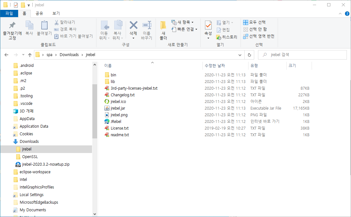Click the 열기 (Open) ribbon button
This screenshot has width=351, height=217.
(225, 22)
